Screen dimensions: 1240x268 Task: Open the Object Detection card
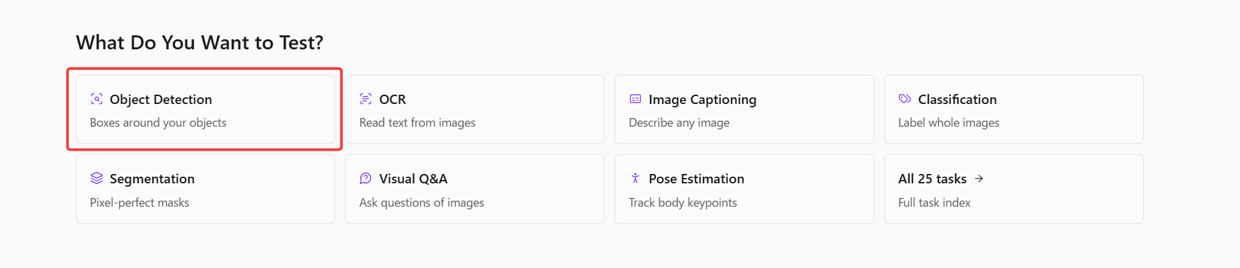coord(206,109)
